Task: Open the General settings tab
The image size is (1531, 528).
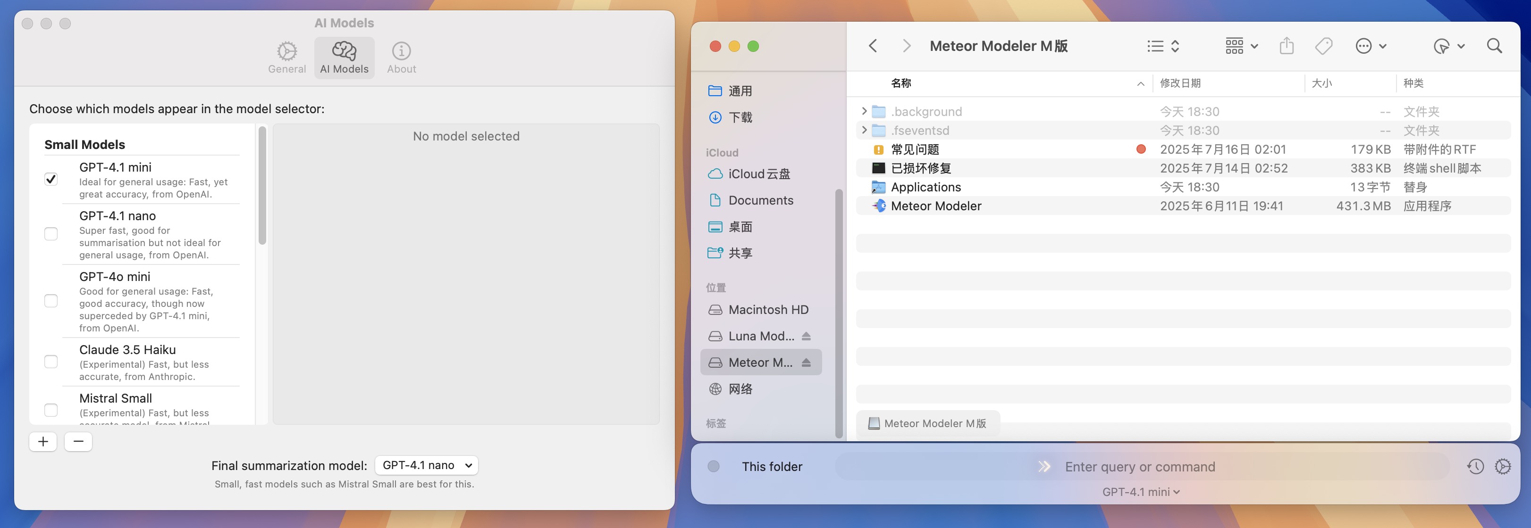Action: click(x=286, y=58)
